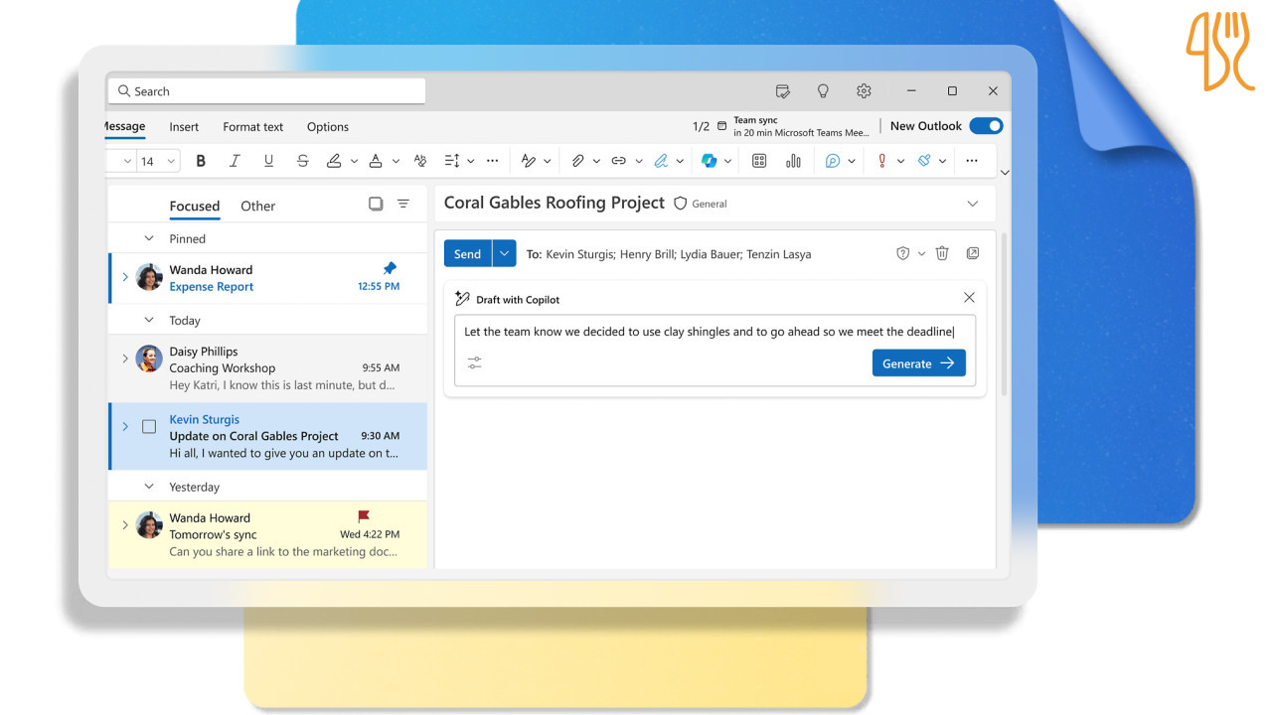Toggle the New Outlook switch off
The height and width of the screenshot is (715, 1272).
pos(986,126)
